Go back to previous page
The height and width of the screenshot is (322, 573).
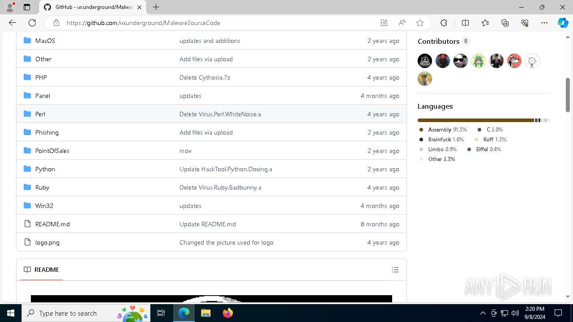(13, 23)
